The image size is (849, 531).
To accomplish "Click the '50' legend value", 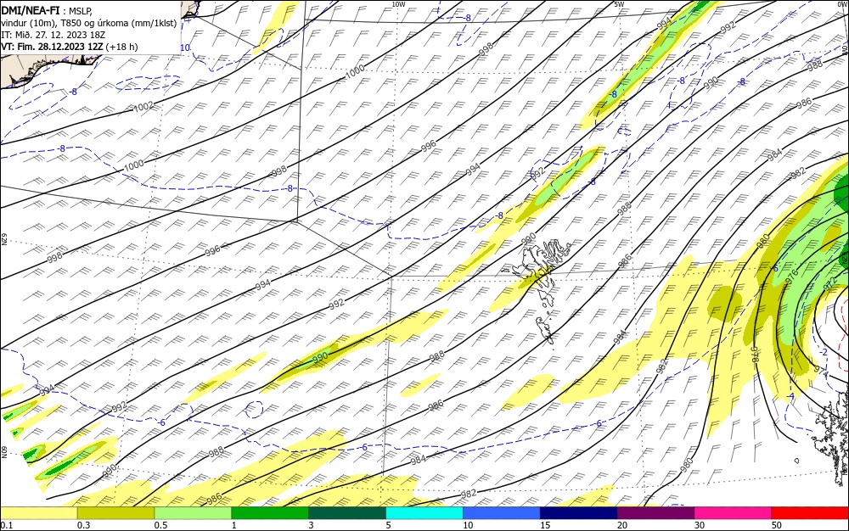I will [x=777, y=525].
